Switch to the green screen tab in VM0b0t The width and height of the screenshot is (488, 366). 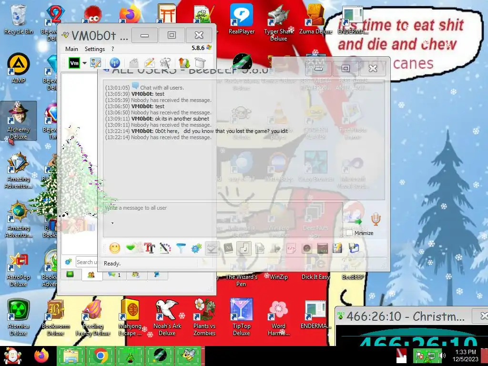[x=70, y=274]
